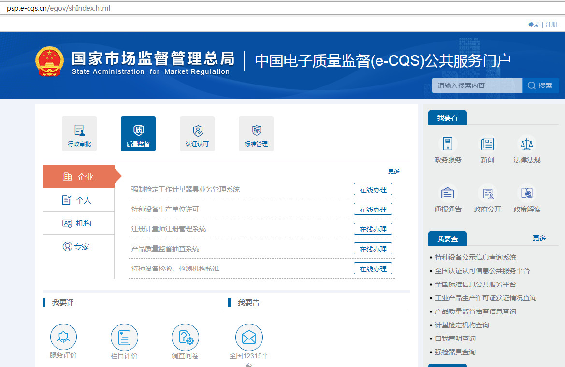
Task: Click 在线办理 for 特种设备生产单位许可
Action: pos(373,209)
